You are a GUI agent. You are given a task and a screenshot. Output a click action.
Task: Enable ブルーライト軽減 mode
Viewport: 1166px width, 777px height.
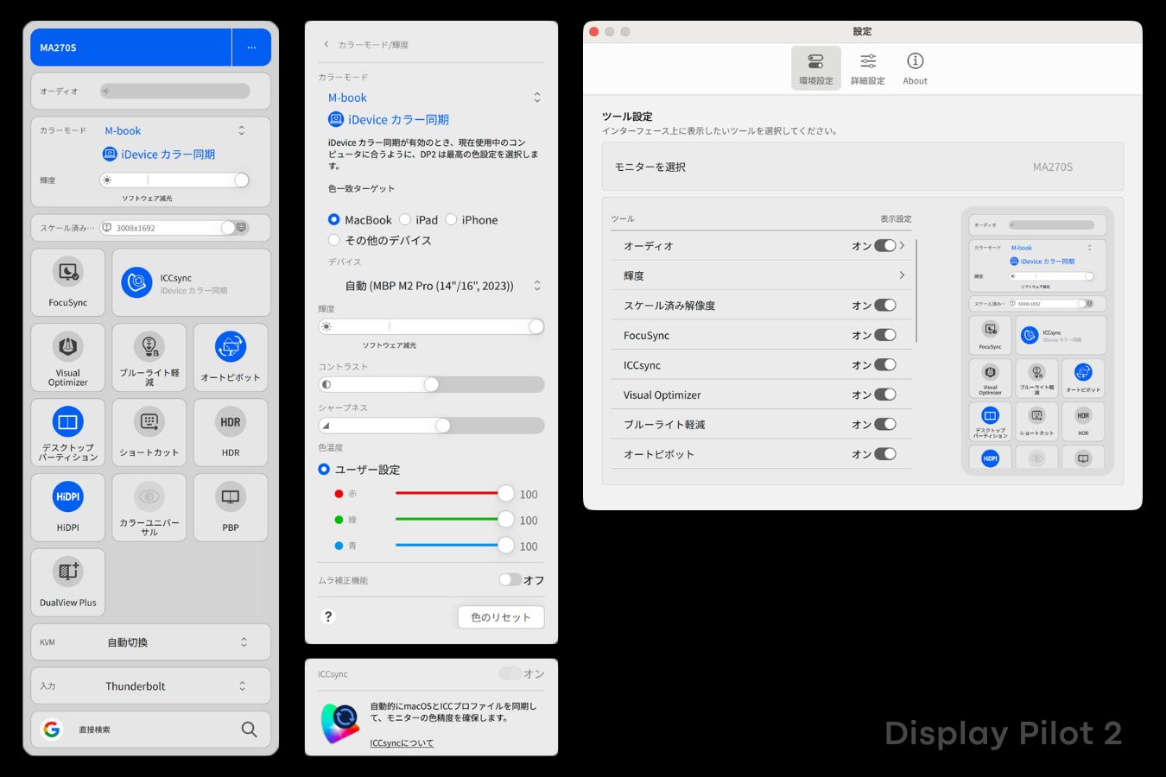point(149,357)
